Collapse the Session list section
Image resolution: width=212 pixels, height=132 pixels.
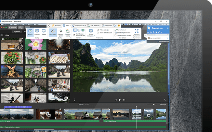pyautogui.click(x=148, y=35)
